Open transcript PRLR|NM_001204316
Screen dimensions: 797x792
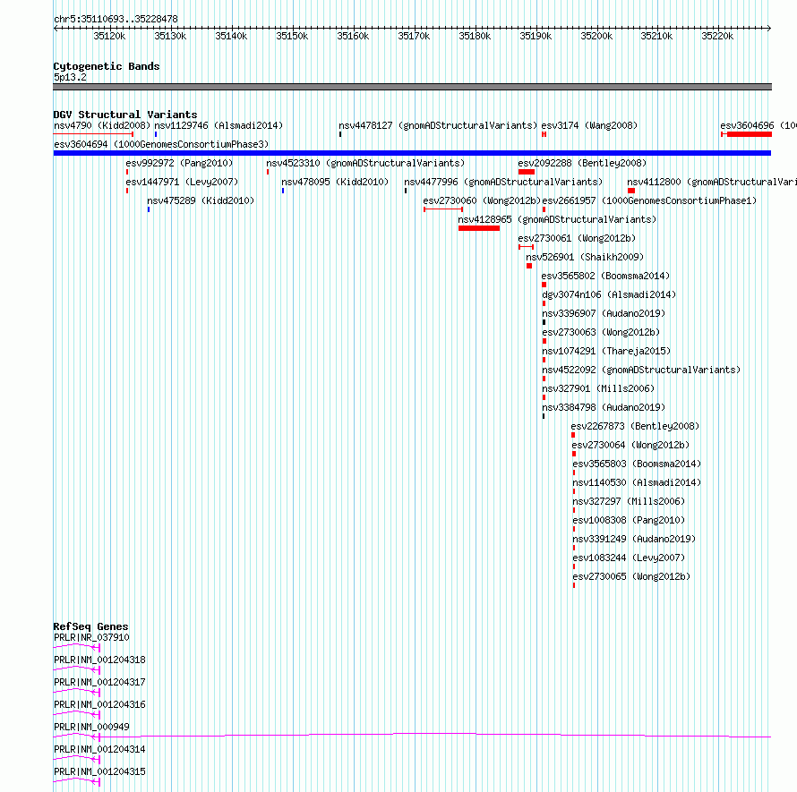99,704
